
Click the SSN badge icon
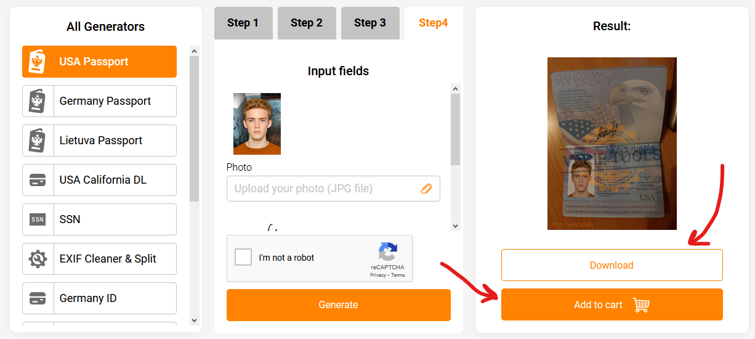pyautogui.click(x=38, y=219)
